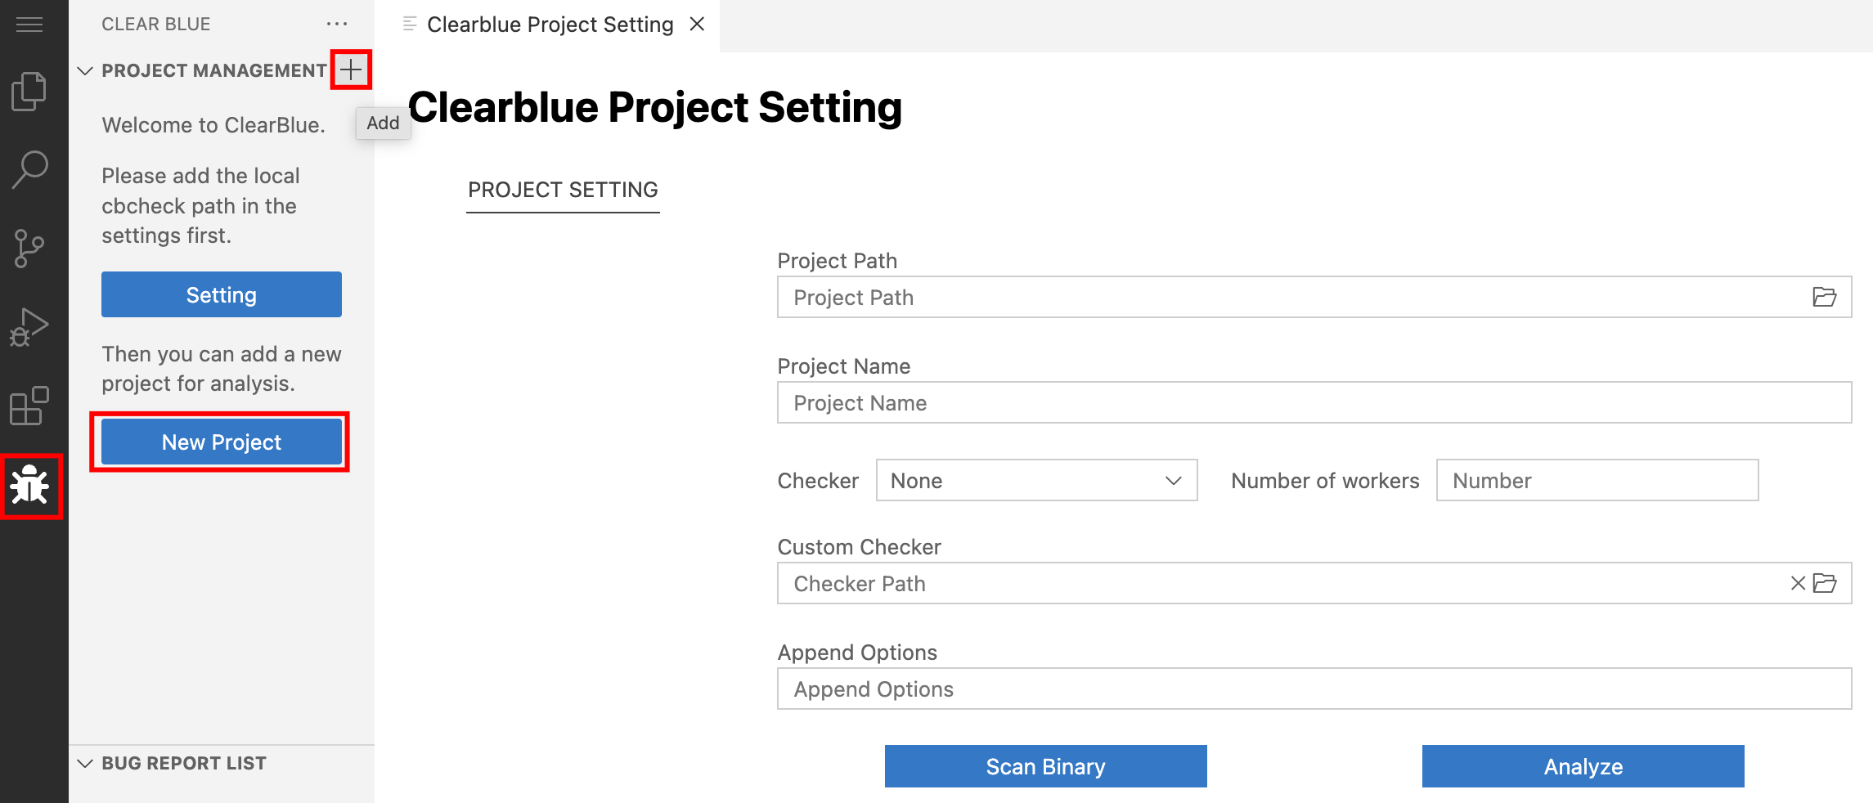Browse folder icon in Project Path field
This screenshot has height=803, width=1873.
point(1824,297)
